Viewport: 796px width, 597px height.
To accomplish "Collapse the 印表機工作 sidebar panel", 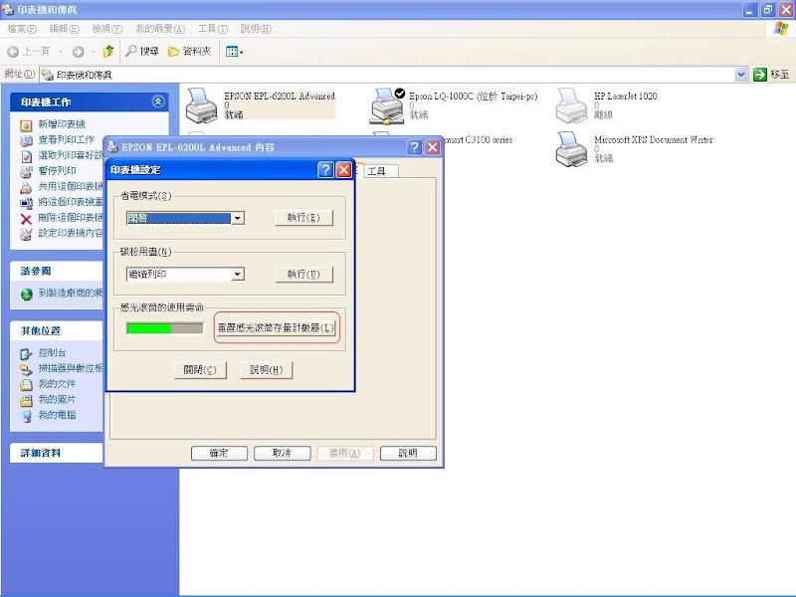I will (x=158, y=101).
